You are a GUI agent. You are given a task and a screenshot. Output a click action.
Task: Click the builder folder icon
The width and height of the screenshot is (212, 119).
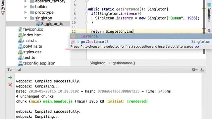[x=32, y=7]
